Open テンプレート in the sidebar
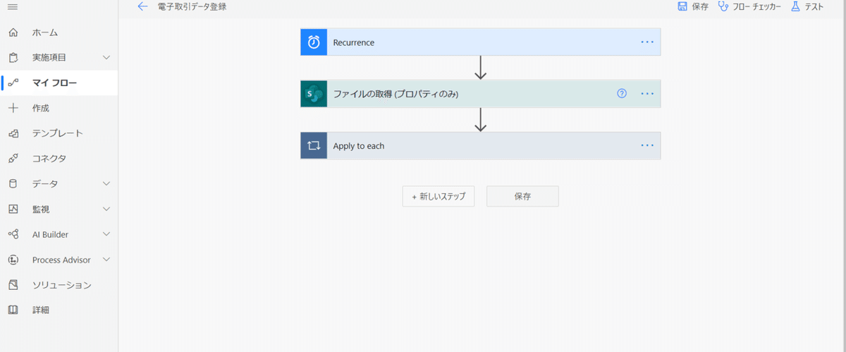The image size is (846, 352). pos(59,133)
